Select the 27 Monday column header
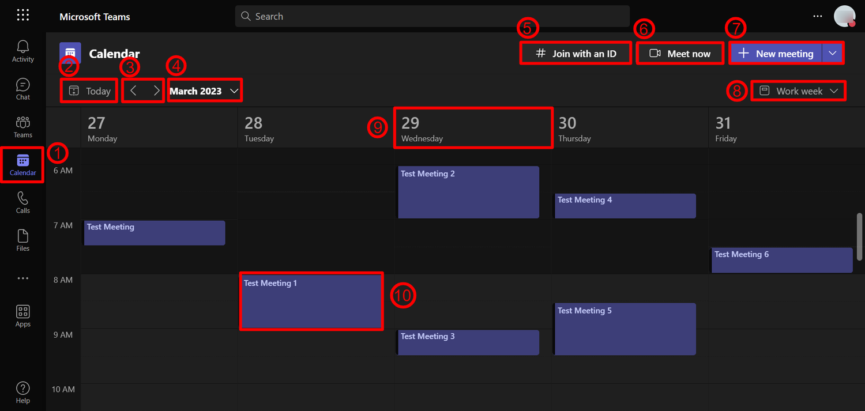 (159, 128)
